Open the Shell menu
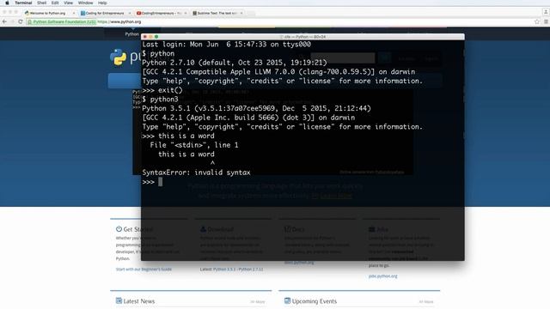The image size is (550, 309). [x=42, y=3]
